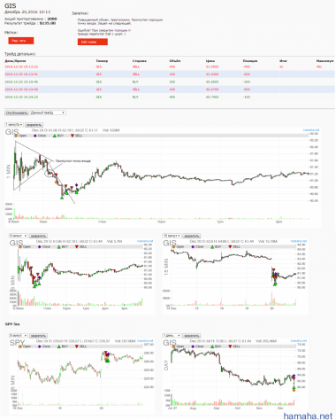Click the 'Пропустил точку входа' annotation on the main chart
This screenshot has width=336, height=420.
[73, 161]
